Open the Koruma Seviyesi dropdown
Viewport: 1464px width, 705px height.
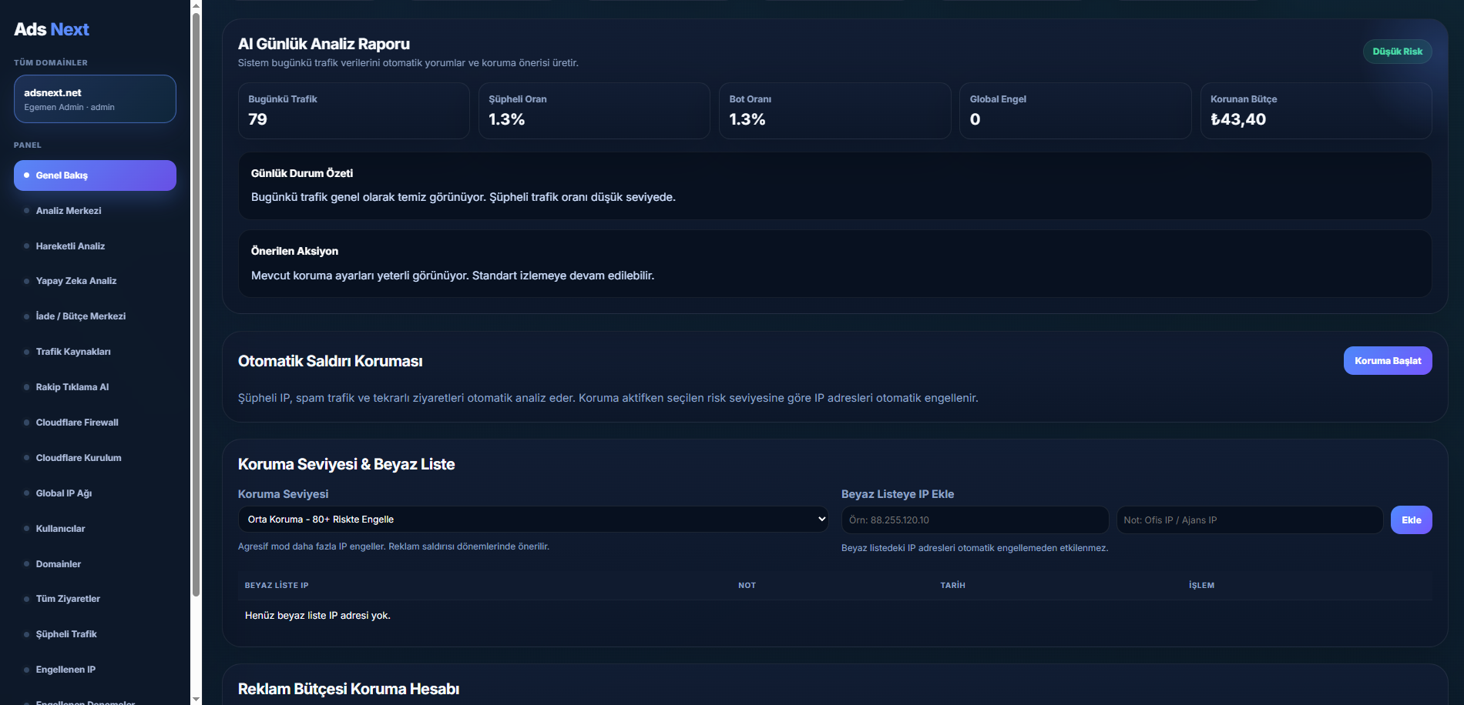(533, 520)
